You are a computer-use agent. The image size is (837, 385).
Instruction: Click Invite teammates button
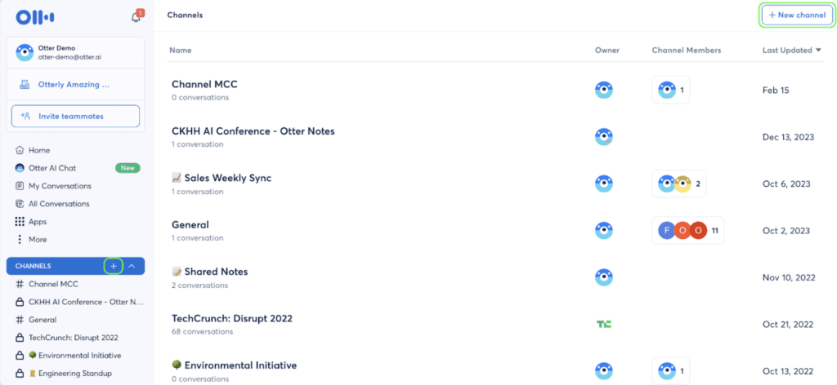[x=75, y=117]
